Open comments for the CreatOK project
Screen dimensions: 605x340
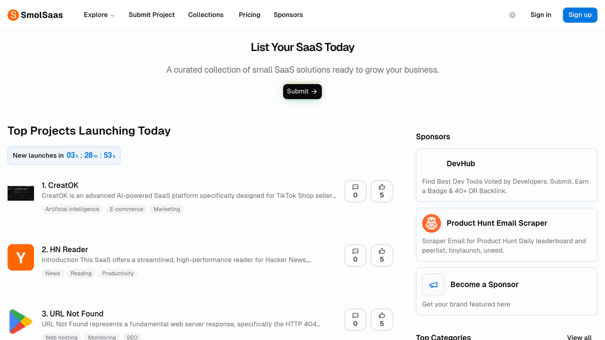(x=355, y=191)
